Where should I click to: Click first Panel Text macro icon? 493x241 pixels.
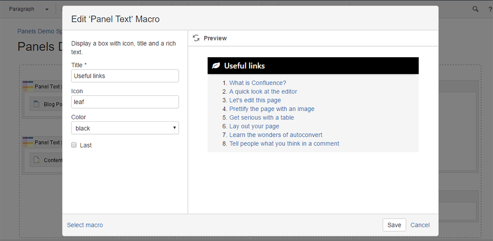(x=28, y=86)
